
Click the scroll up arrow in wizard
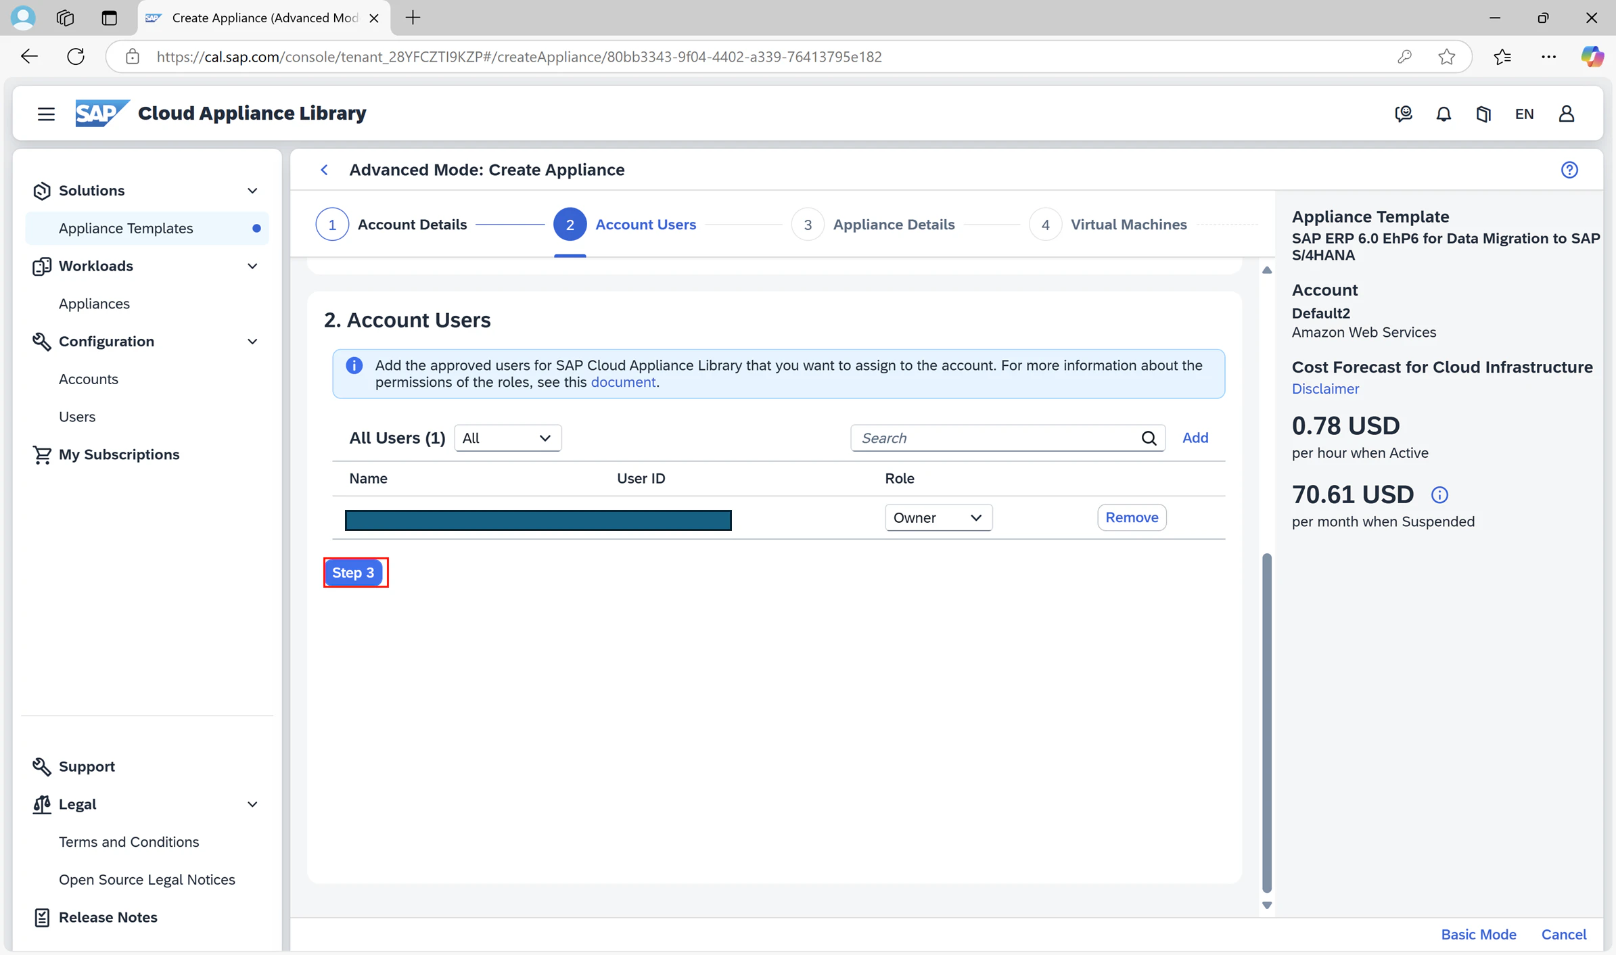1267,271
